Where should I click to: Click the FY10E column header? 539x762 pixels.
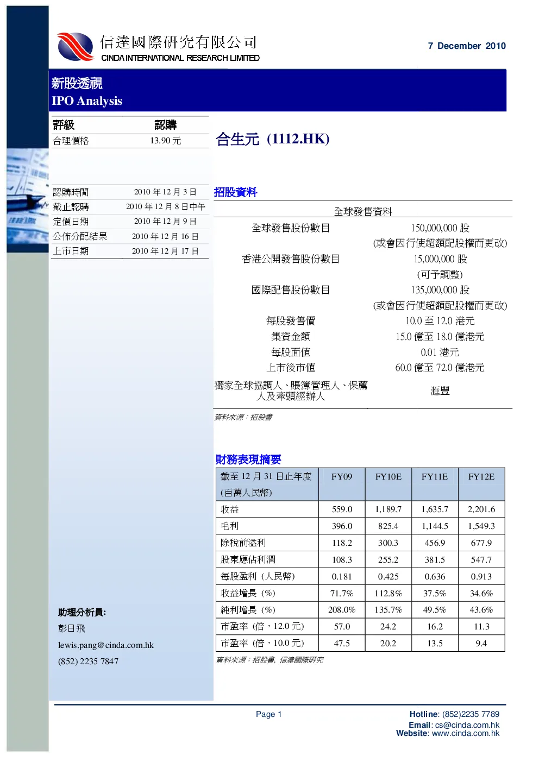coord(388,477)
